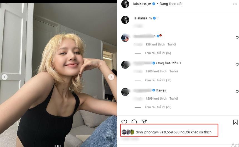239x147 pixels.
Task: Click 'Trả lời' under the Omg beautiful comment
Action: tap(174, 71)
